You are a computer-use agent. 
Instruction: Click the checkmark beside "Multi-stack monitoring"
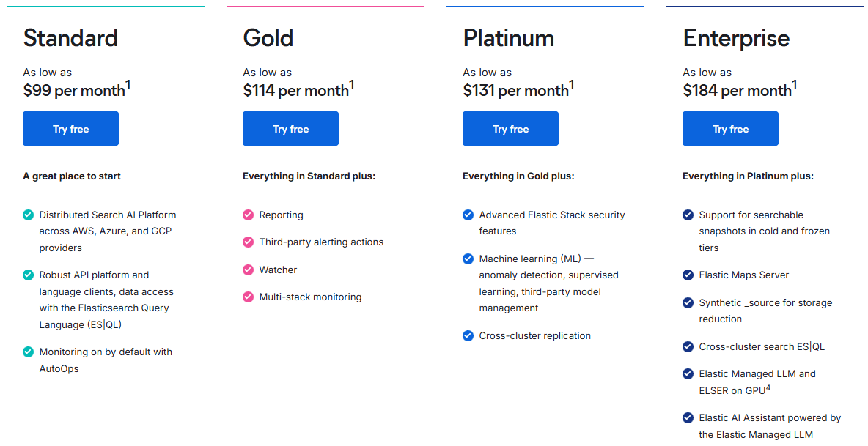(247, 297)
